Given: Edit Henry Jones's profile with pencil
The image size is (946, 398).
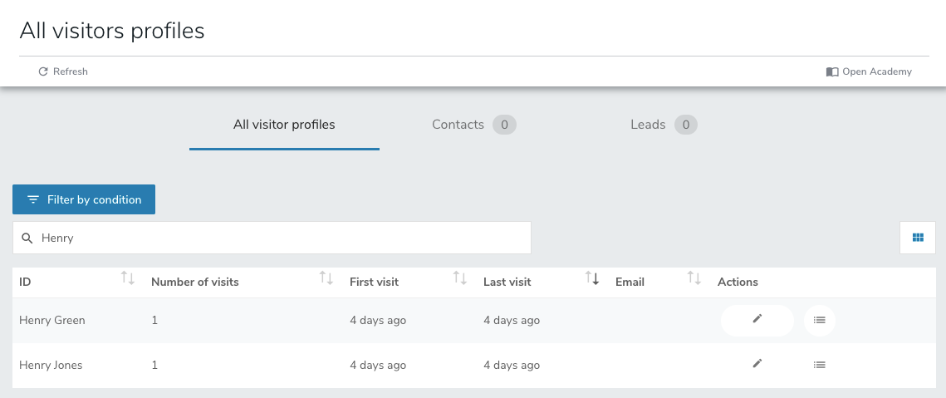Looking at the screenshot, I should 757,364.
